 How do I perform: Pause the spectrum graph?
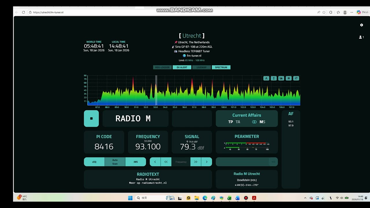[x=288, y=78]
